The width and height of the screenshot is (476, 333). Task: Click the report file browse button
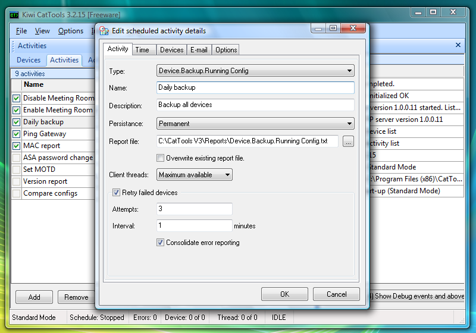tap(348, 142)
